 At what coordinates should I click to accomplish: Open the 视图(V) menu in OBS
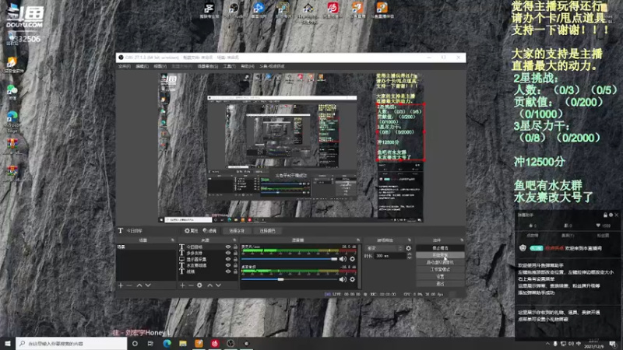160,66
